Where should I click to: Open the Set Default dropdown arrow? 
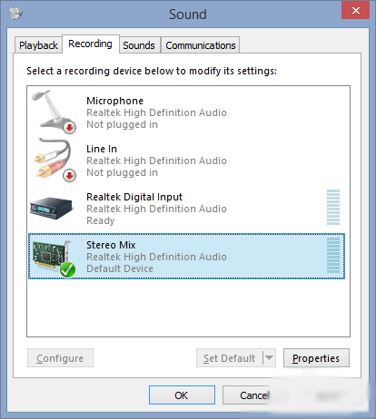click(x=269, y=358)
